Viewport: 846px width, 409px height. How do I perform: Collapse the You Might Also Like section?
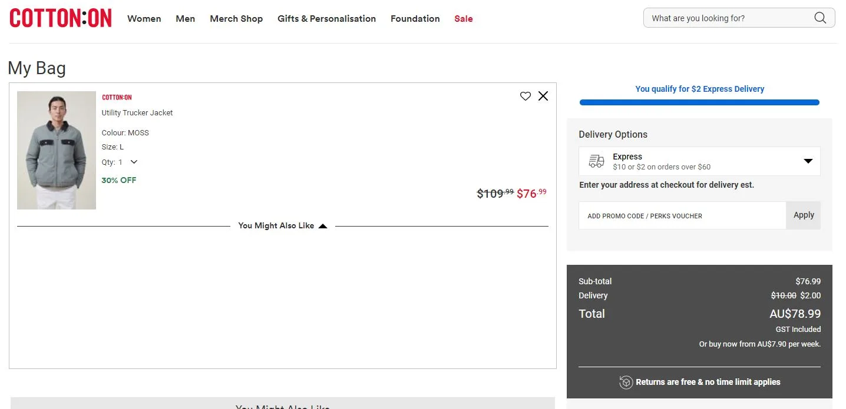click(x=323, y=226)
